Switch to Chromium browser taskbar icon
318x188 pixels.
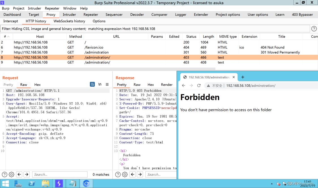(86, 183)
